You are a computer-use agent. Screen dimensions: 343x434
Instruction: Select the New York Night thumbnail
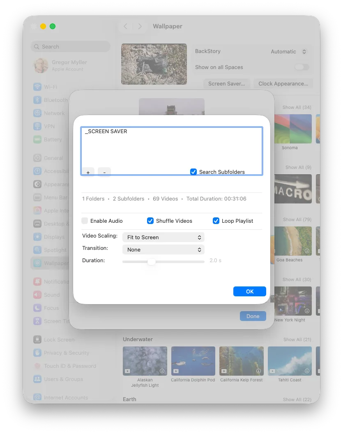(x=293, y=301)
